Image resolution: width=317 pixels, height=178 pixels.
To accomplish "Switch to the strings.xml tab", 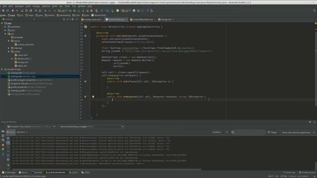I will 166,19.
